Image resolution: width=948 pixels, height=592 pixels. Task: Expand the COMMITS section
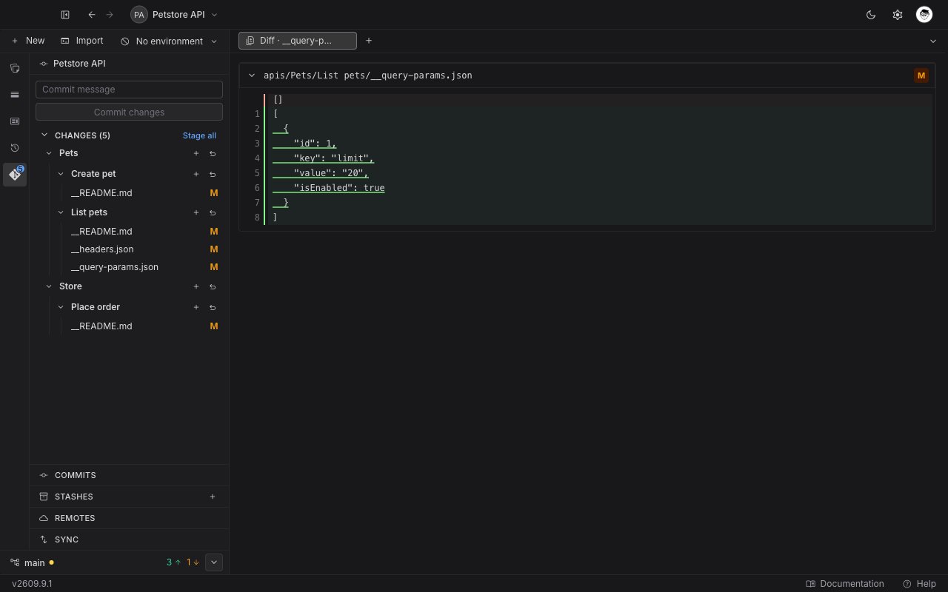[x=130, y=475]
